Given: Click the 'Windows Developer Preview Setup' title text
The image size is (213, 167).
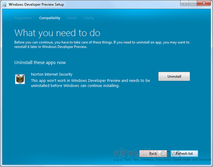Looking at the screenshot, I should coord(36,4).
